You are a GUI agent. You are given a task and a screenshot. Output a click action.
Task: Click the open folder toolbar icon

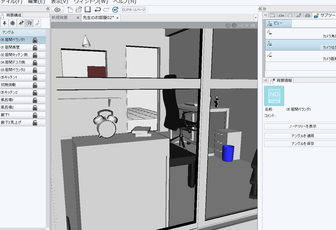[79, 9]
